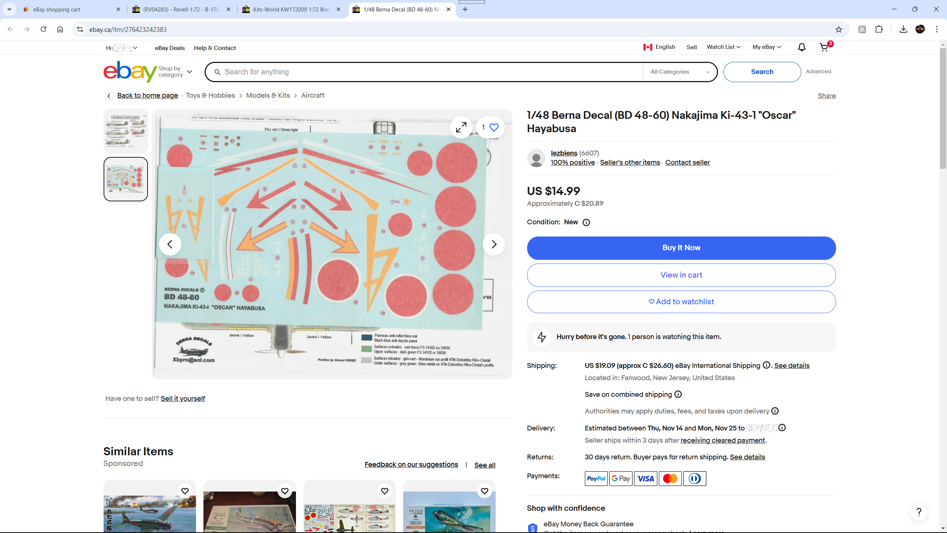Click Contact seller link
Image resolution: width=947 pixels, height=533 pixels.
[687, 162]
